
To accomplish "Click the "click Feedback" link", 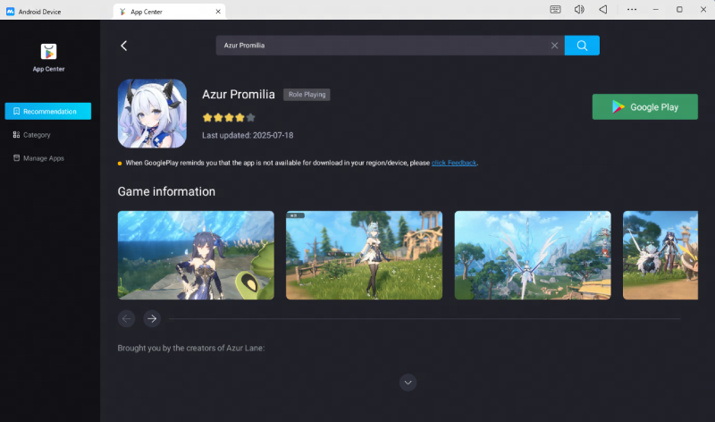I will point(454,163).
